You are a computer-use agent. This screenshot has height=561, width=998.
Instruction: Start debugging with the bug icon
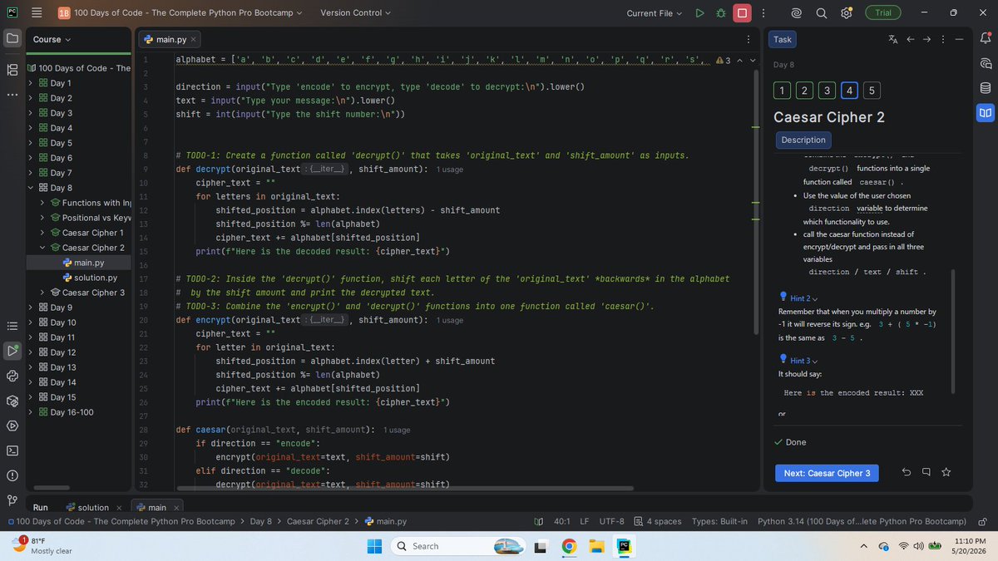[x=720, y=12]
